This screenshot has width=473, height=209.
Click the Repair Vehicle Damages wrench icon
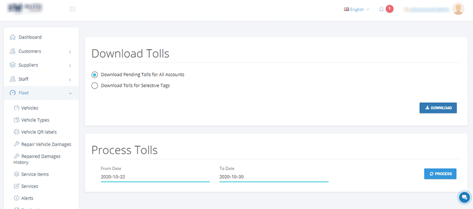(17, 144)
